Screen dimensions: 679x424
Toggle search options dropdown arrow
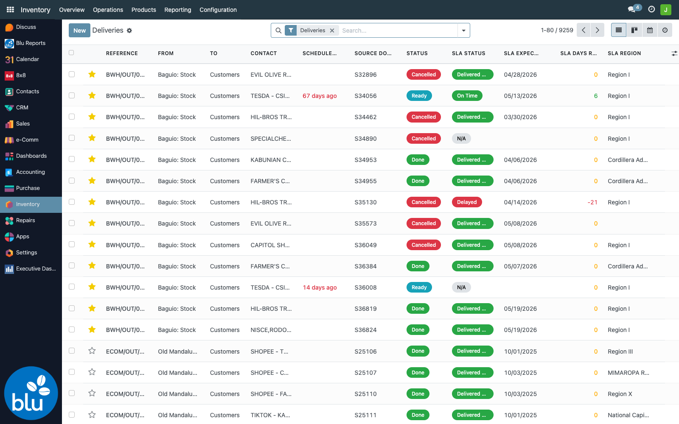point(463,31)
